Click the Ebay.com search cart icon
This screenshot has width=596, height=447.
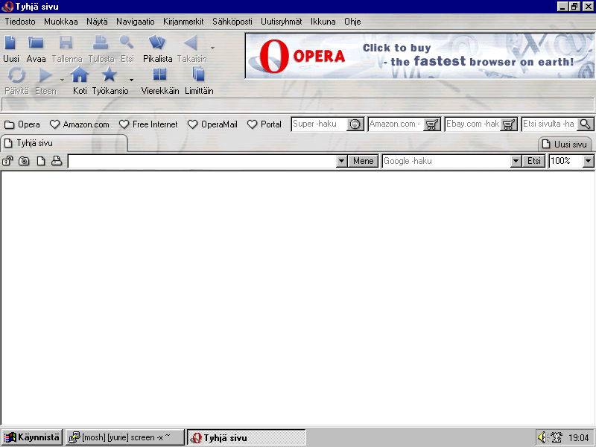tap(509, 124)
